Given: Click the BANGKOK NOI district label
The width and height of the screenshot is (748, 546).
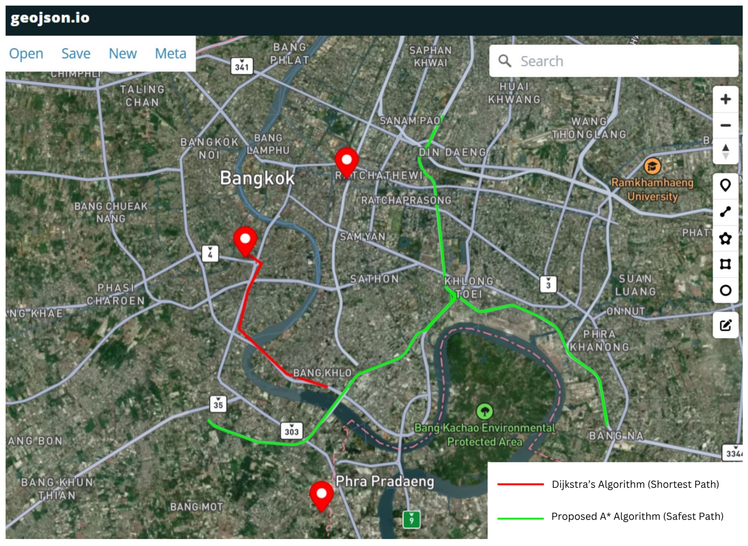Looking at the screenshot, I should [x=209, y=149].
